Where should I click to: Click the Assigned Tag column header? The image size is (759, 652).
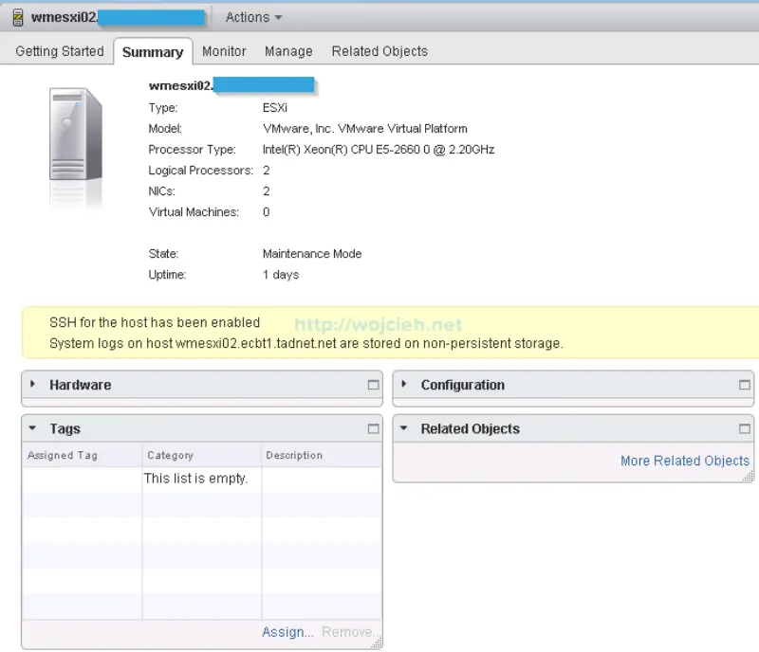tap(61, 454)
